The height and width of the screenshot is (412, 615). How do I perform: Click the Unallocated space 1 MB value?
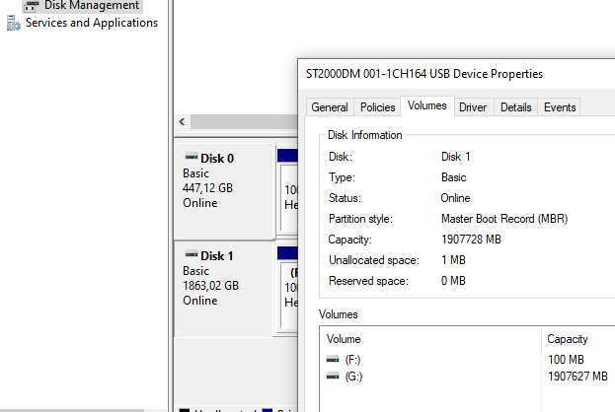coord(453,260)
